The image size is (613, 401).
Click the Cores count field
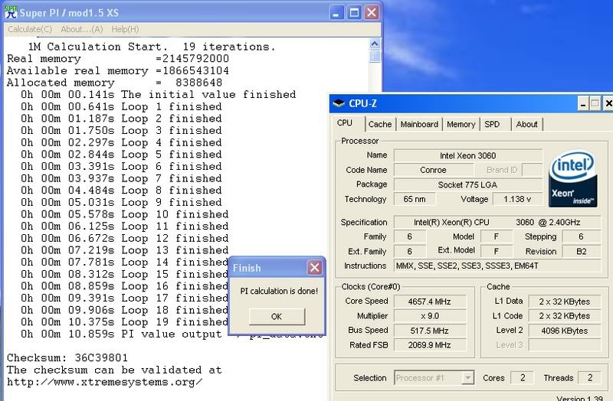click(x=523, y=377)
